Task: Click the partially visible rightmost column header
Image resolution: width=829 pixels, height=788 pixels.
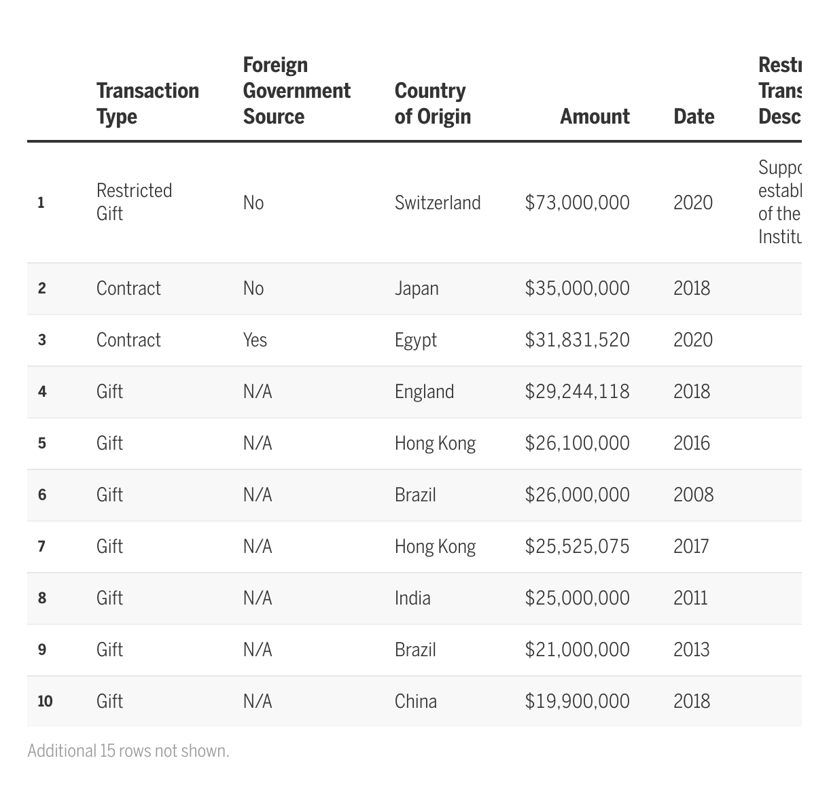Action: click(779, 90)
